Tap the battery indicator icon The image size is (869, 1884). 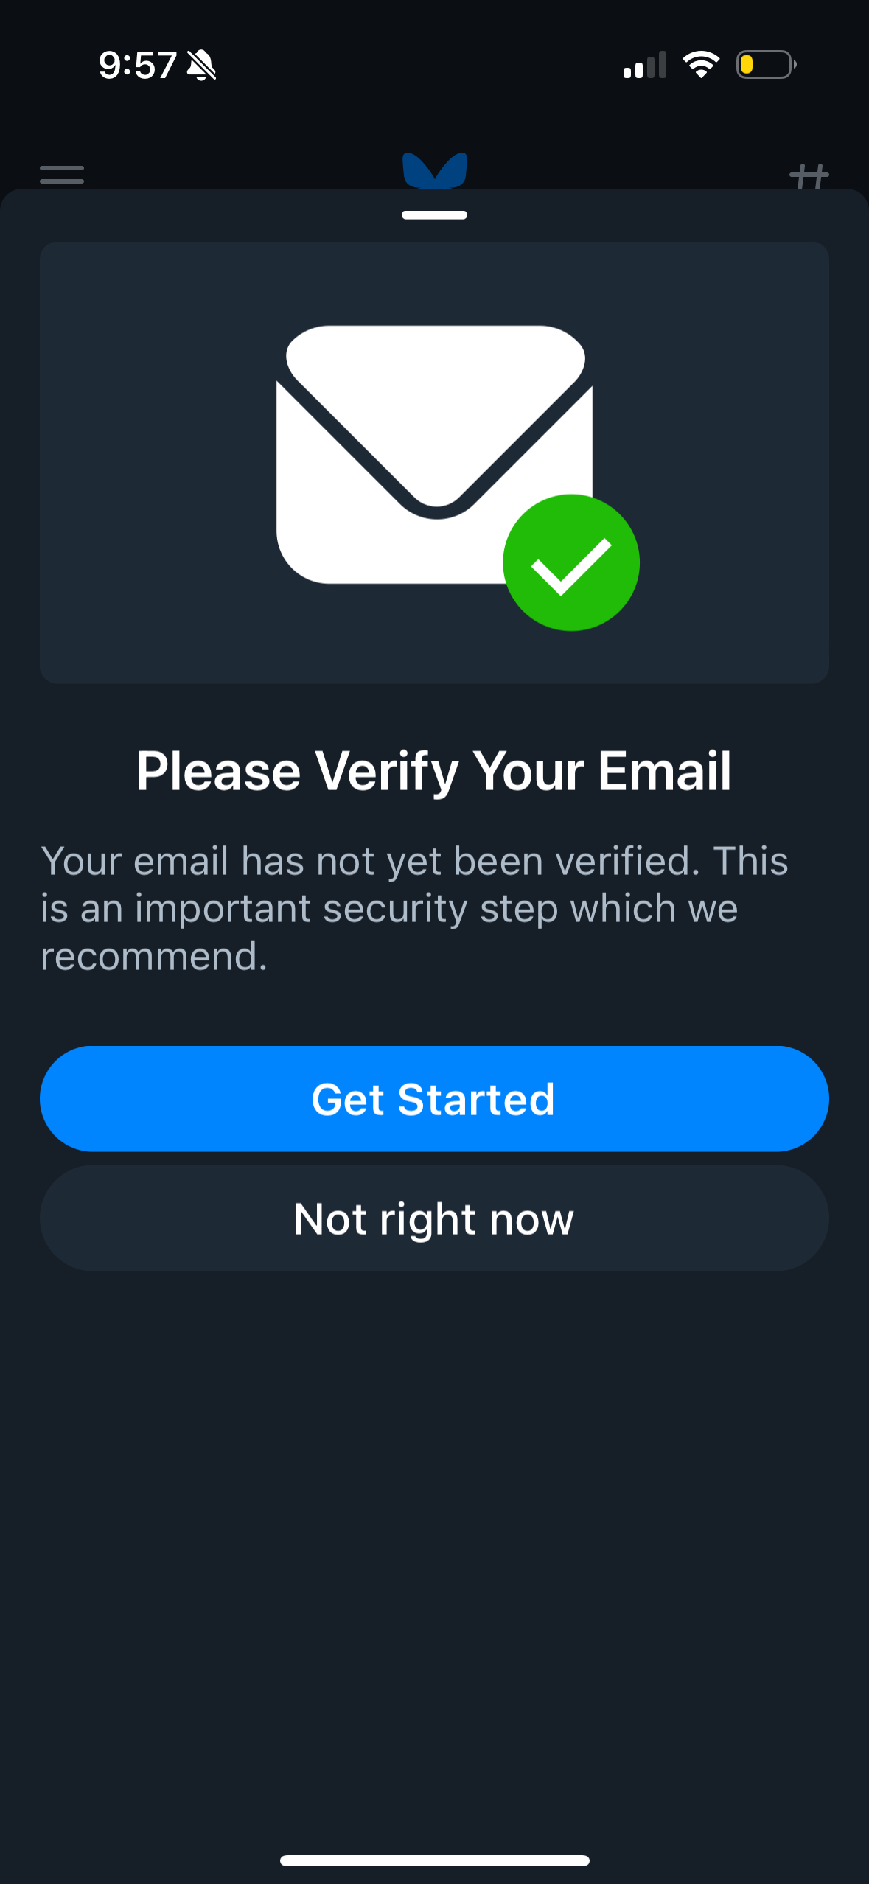[x=766, y=65]
